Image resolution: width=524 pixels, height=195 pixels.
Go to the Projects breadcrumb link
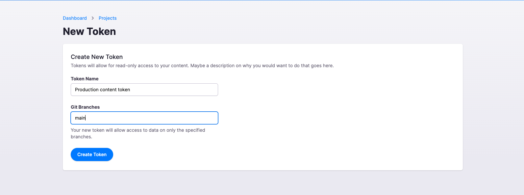(x=108, y=18)
